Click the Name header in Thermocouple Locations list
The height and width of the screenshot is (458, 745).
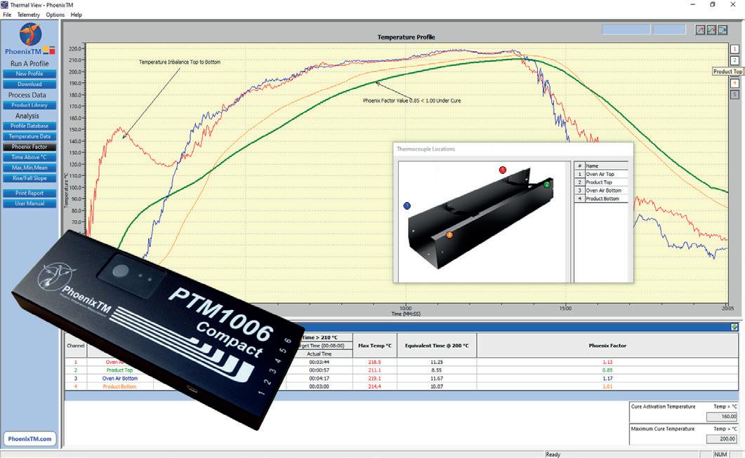[x=606, y=166]
